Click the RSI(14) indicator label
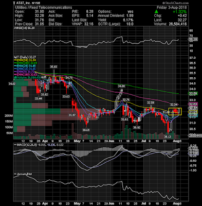The height and width of the screenshot is (206, 202). (25, 28)
